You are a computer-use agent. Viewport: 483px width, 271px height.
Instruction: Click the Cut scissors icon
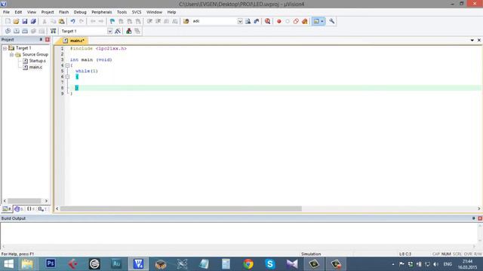(x=45, y=21)
